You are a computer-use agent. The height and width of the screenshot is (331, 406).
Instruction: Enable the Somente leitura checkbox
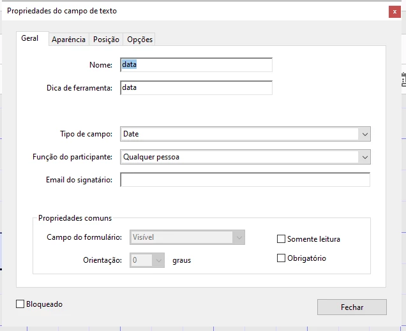click(281, 239)
